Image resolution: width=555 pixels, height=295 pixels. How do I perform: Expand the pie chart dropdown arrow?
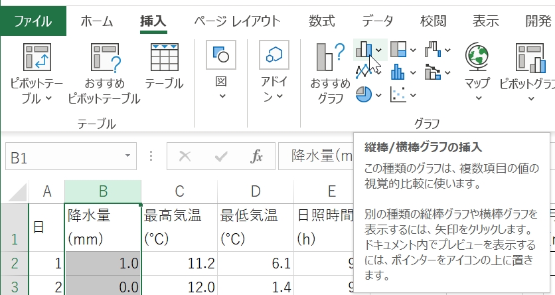(x=378, y=95)
